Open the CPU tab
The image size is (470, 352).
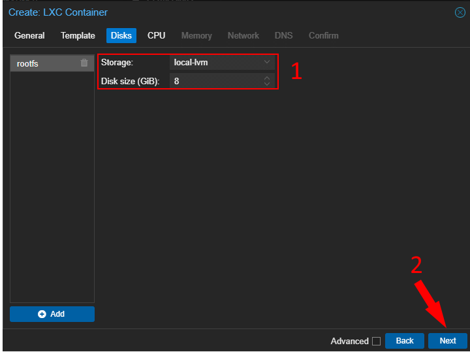(x=156, y=36)
